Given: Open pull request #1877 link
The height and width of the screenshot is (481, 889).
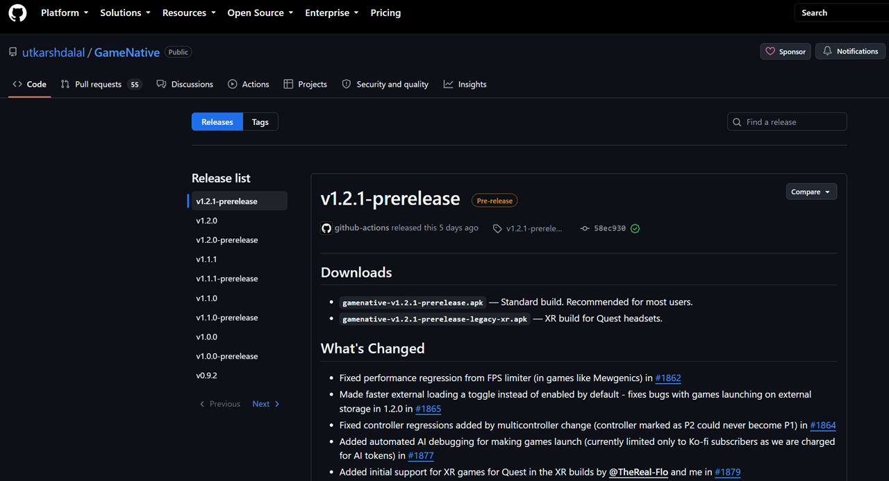Looking at the screenshot, I should (421, 456).
